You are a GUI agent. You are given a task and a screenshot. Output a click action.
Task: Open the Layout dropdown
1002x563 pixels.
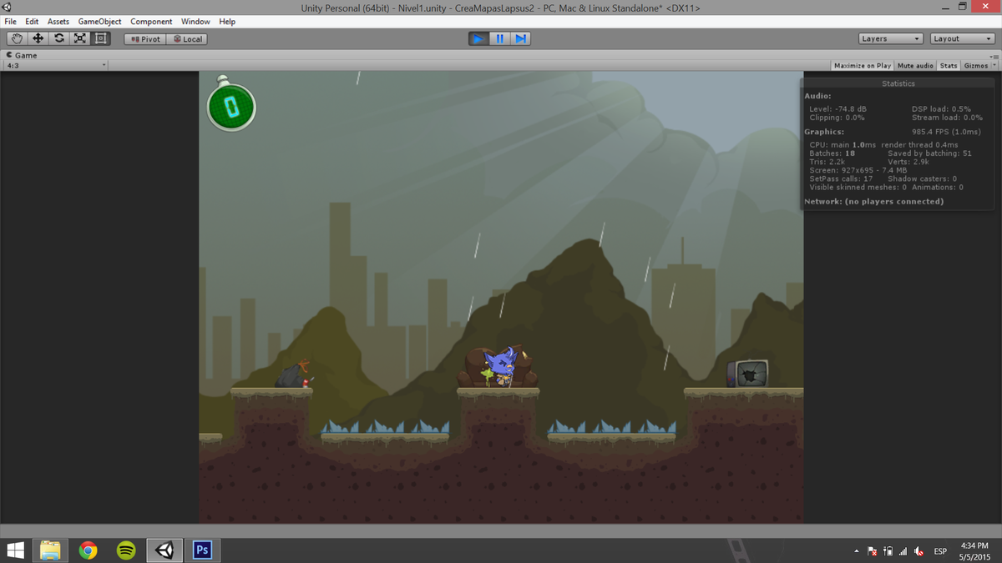pyautogui.click(x=963, y=39)
